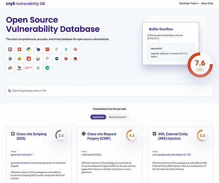Select the Ubuntu red circle icon

coord(66,59)
